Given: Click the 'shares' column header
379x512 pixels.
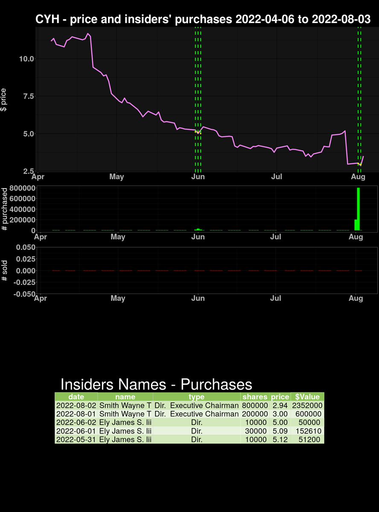Looking at the screenshot, I should pos(255,396).
